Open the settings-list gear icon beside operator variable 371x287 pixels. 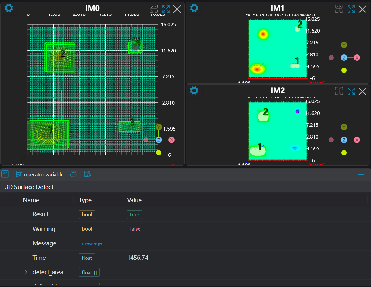pyautogui.click(x=73, y=174)
